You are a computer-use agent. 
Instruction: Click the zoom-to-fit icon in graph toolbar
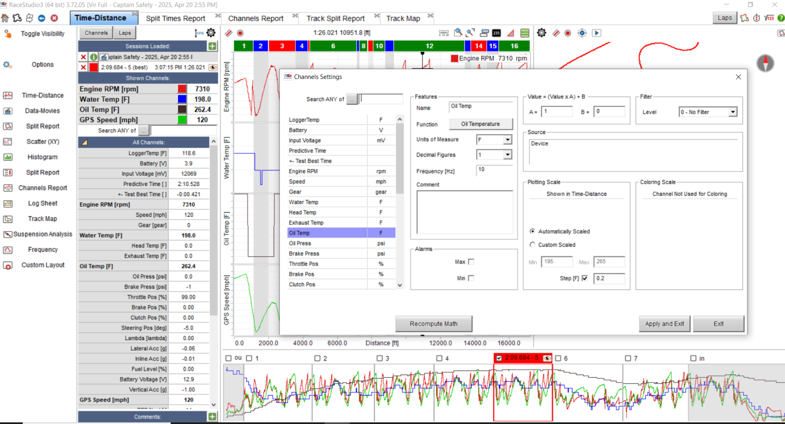coord(470,33)
